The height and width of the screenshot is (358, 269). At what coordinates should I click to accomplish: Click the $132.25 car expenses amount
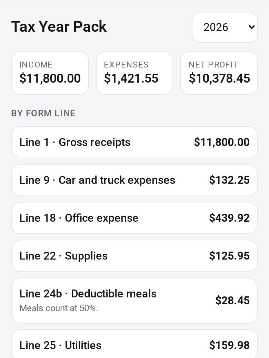(x=229, y=180)
